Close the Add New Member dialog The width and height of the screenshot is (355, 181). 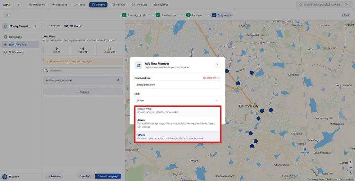(x=217, y=64)
